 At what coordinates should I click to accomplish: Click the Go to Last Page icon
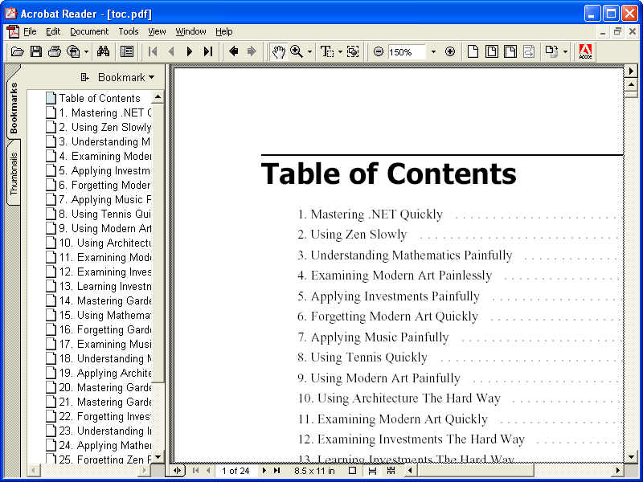[x=208, y=51]
